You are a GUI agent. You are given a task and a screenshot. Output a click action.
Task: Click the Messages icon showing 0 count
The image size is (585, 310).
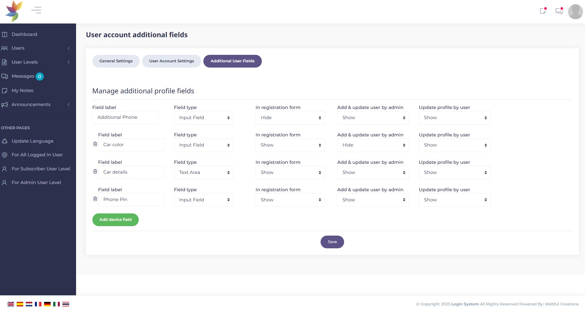5,76
